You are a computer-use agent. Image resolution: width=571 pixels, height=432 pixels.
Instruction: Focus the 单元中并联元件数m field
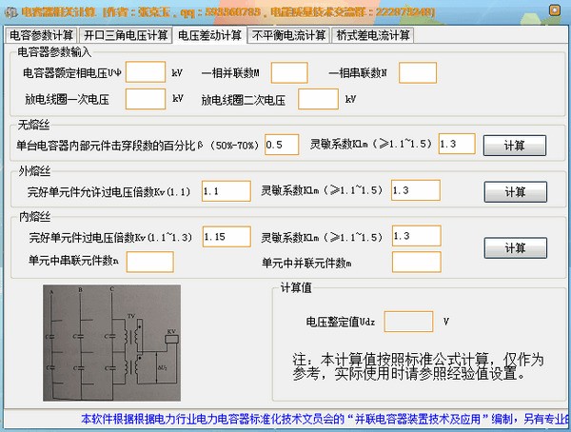(x=417, y=262)
